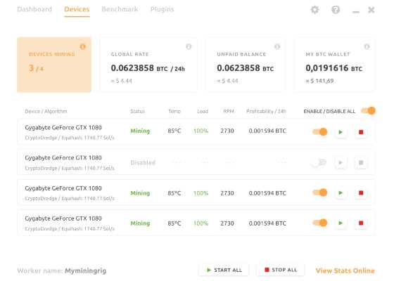394x281 pixels.
Task: Minimize the miner window
Action: (355, 11)
